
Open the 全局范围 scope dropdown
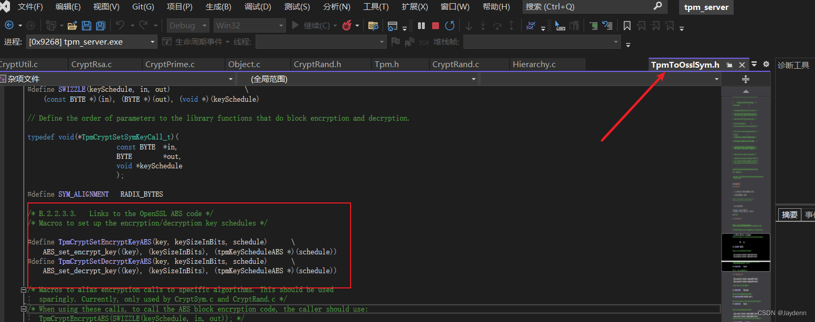click(x=358, y=79)
